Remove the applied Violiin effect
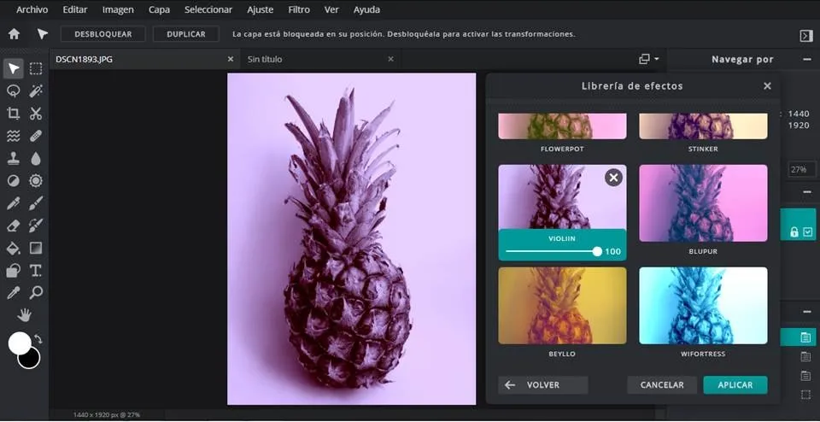 [613, 178]
